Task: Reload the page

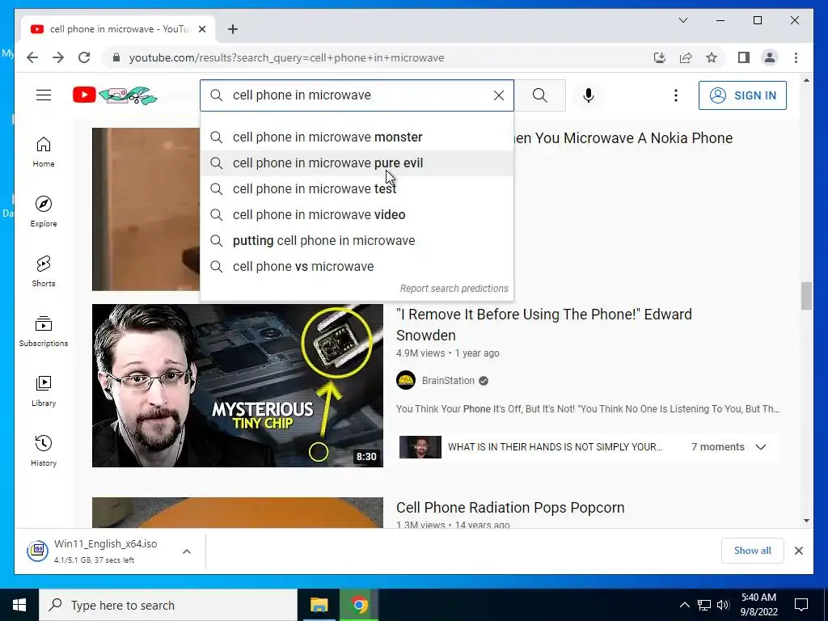Action: 84,57
